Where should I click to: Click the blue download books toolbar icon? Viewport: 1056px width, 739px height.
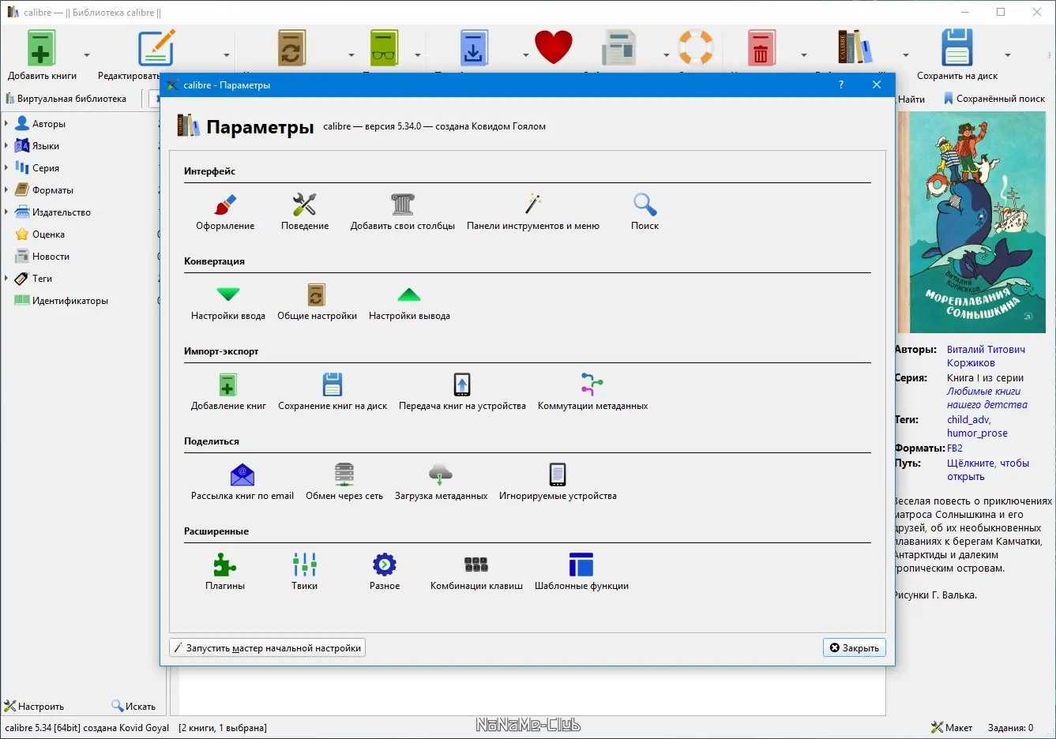click(x=474, y=47)
